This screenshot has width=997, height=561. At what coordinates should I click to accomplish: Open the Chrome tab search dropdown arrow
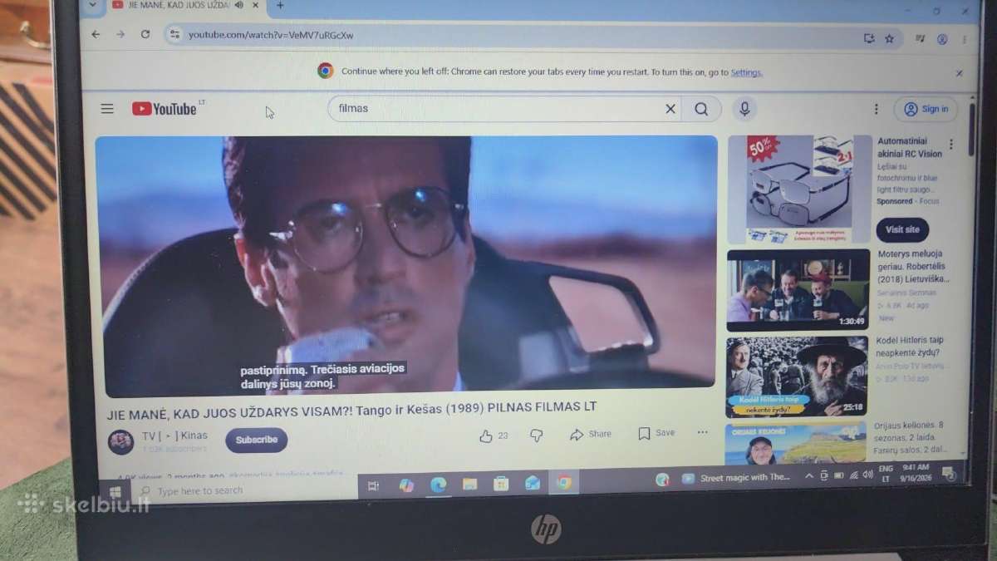(92, 5)
